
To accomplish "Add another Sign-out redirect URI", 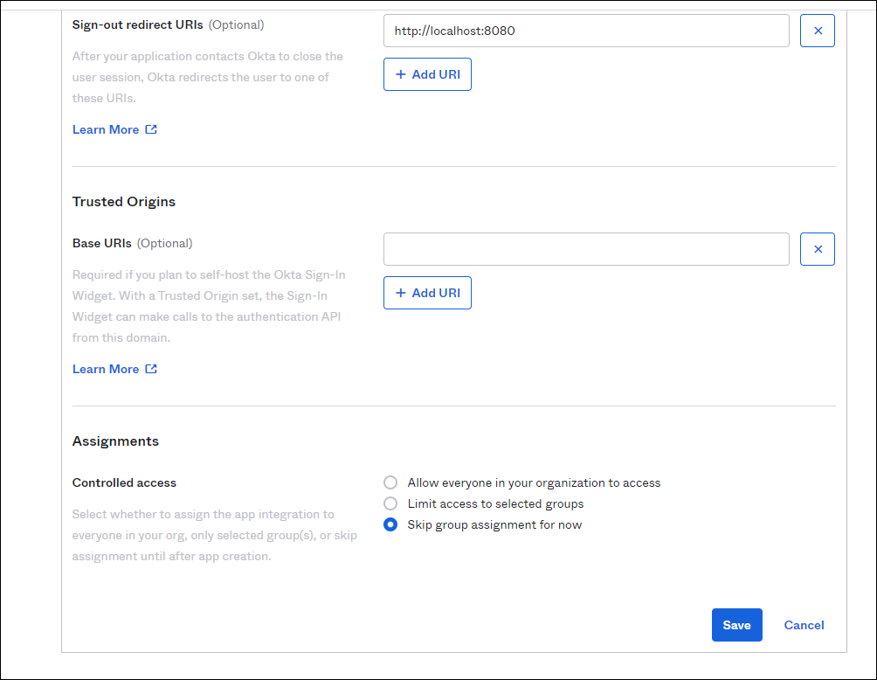I will tap(427, 74).
